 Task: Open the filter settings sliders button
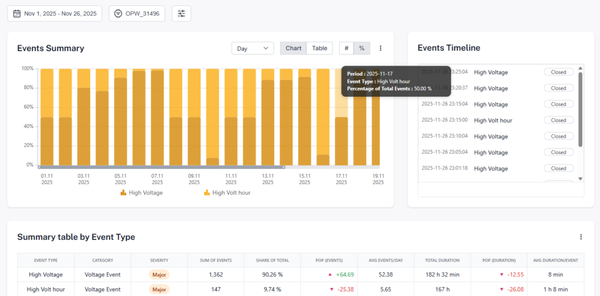[182, 13]
